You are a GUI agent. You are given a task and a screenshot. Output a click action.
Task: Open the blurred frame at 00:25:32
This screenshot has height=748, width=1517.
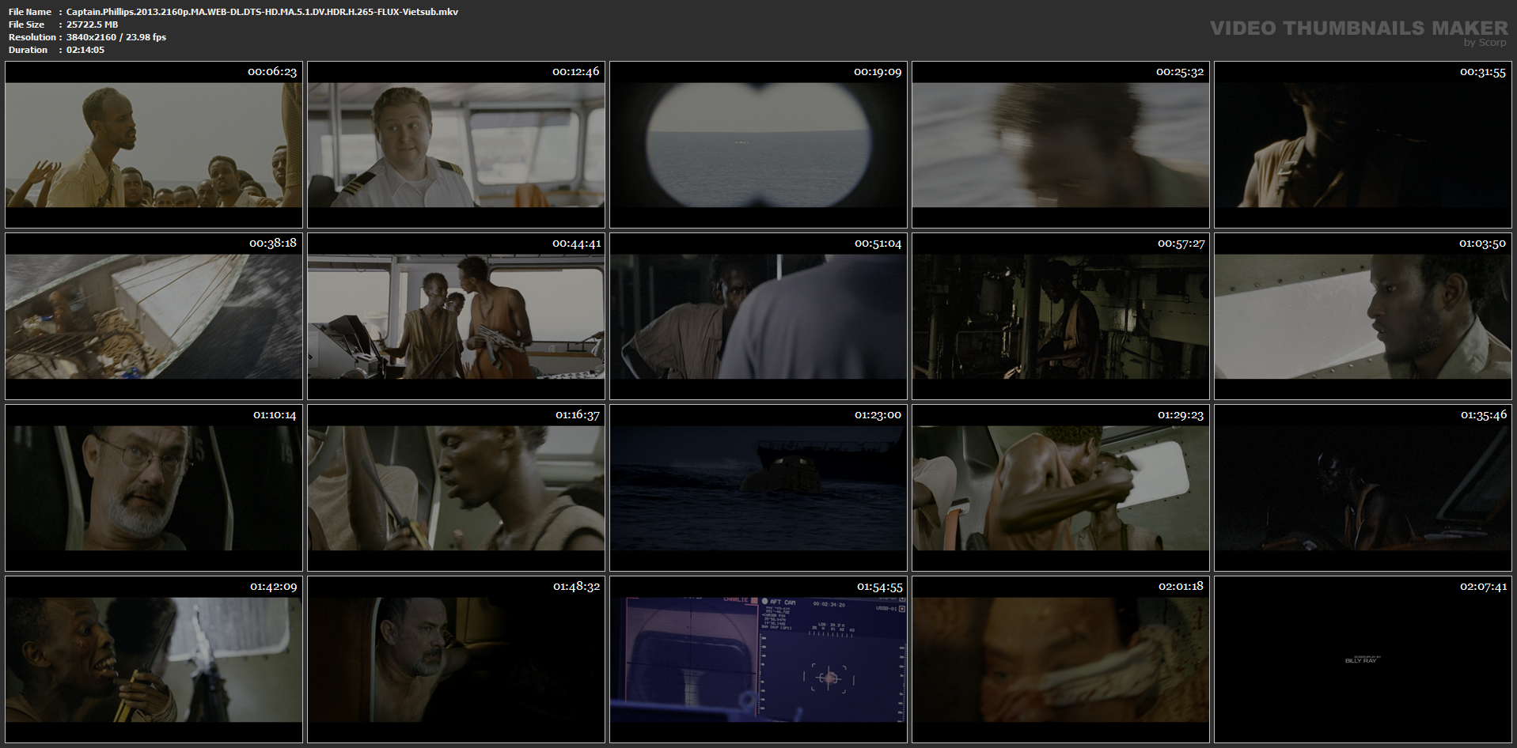tap(1060, 145)
